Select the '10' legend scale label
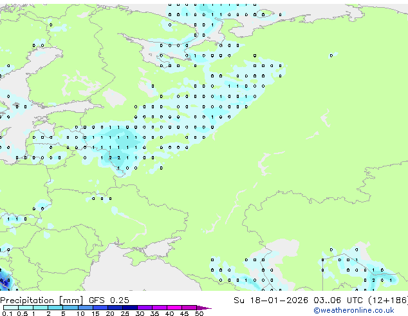Image resolution: width=408 pixels, height=316 pixels. click(x=80, y=313)
